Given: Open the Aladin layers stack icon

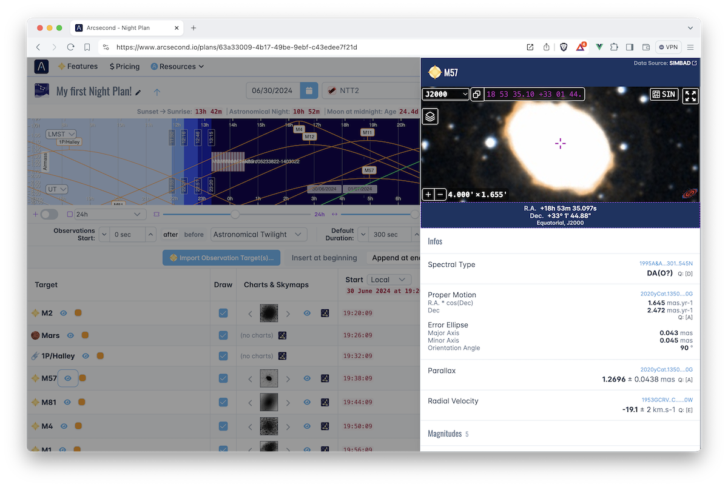Looking at the screenshot, I should [430, 116].
